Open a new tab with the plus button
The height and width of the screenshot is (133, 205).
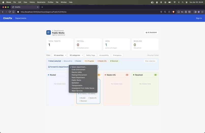(42, 7)
